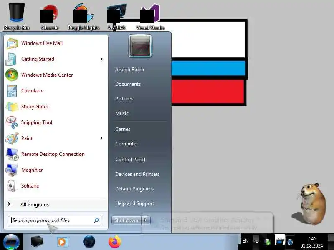The width and height of the screenshot is (334, 250).
Task: Click the green device tray icon
Action: 267,242
